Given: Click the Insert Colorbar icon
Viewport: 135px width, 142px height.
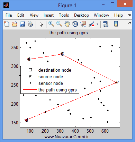Looking at the screenshot, I should (116, 24).
